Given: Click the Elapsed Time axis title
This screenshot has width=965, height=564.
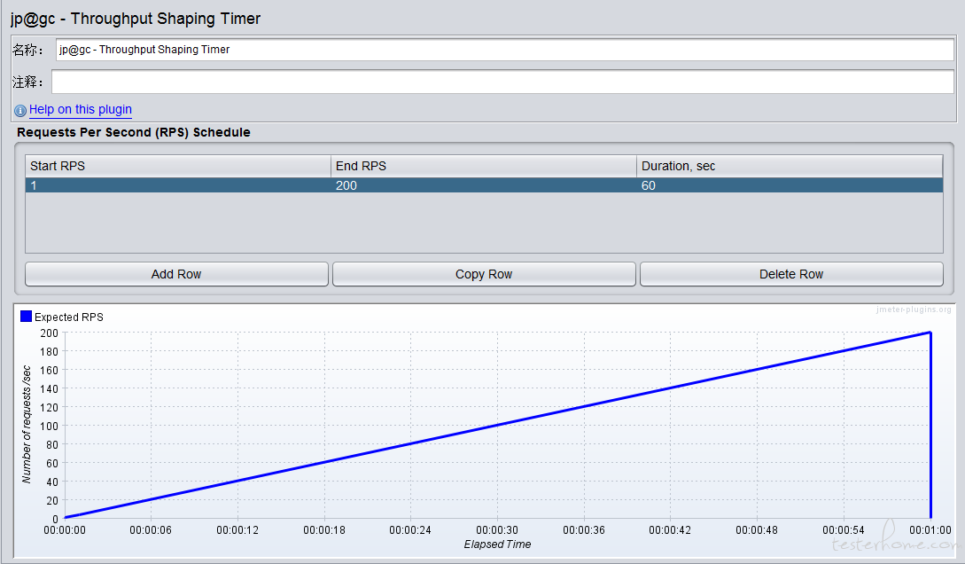Looking at the screenshot, I should 497,544.
